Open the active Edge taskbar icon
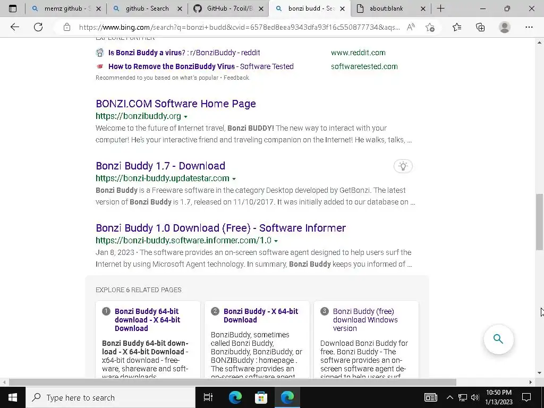This screenshot has width=544, height=408. point(287,397)
